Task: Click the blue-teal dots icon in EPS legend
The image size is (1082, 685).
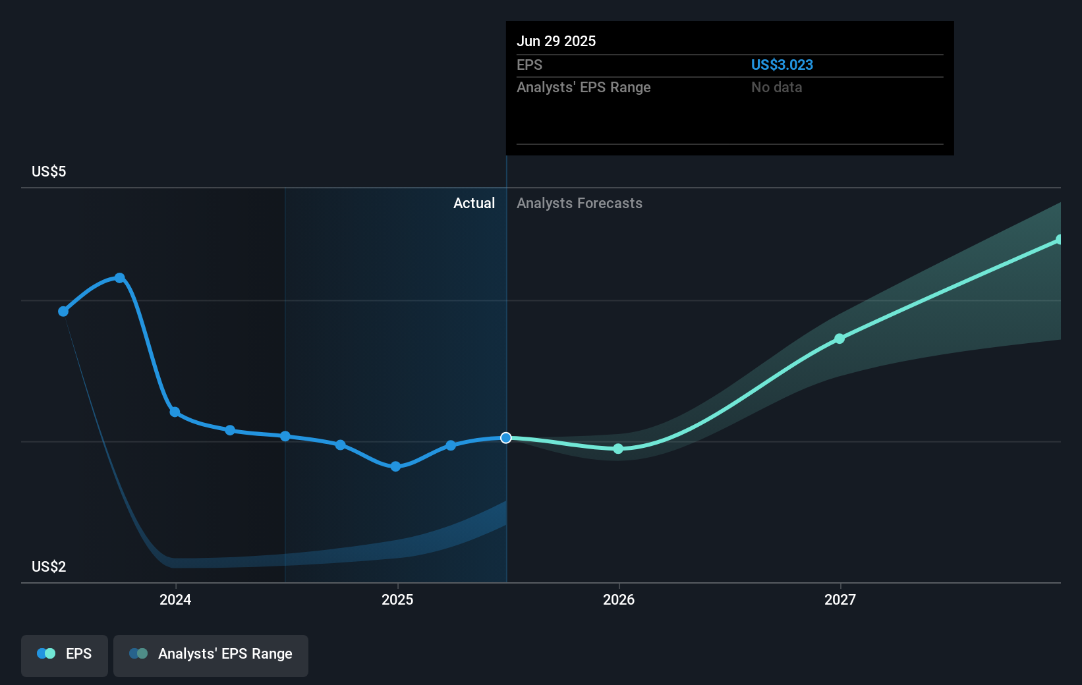Action: (46, 654)
